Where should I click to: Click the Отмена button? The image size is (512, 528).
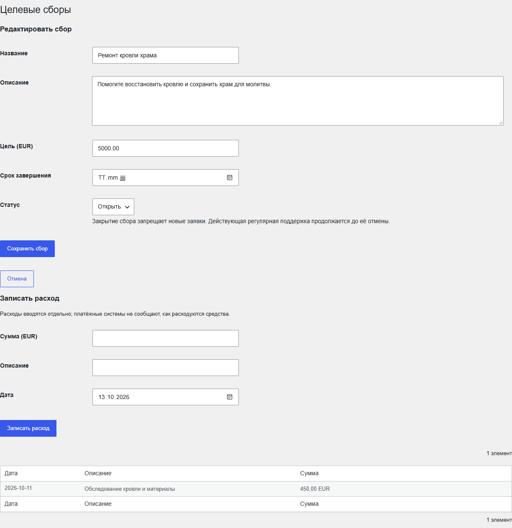17,279
